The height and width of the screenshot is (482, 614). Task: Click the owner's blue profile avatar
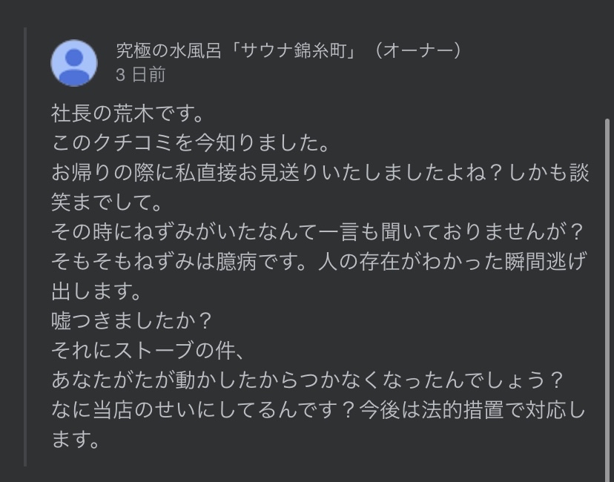coord(74,63)
